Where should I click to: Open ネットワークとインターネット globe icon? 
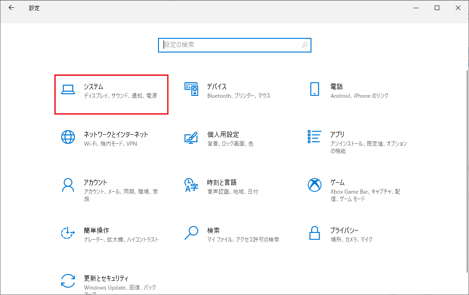68,137
